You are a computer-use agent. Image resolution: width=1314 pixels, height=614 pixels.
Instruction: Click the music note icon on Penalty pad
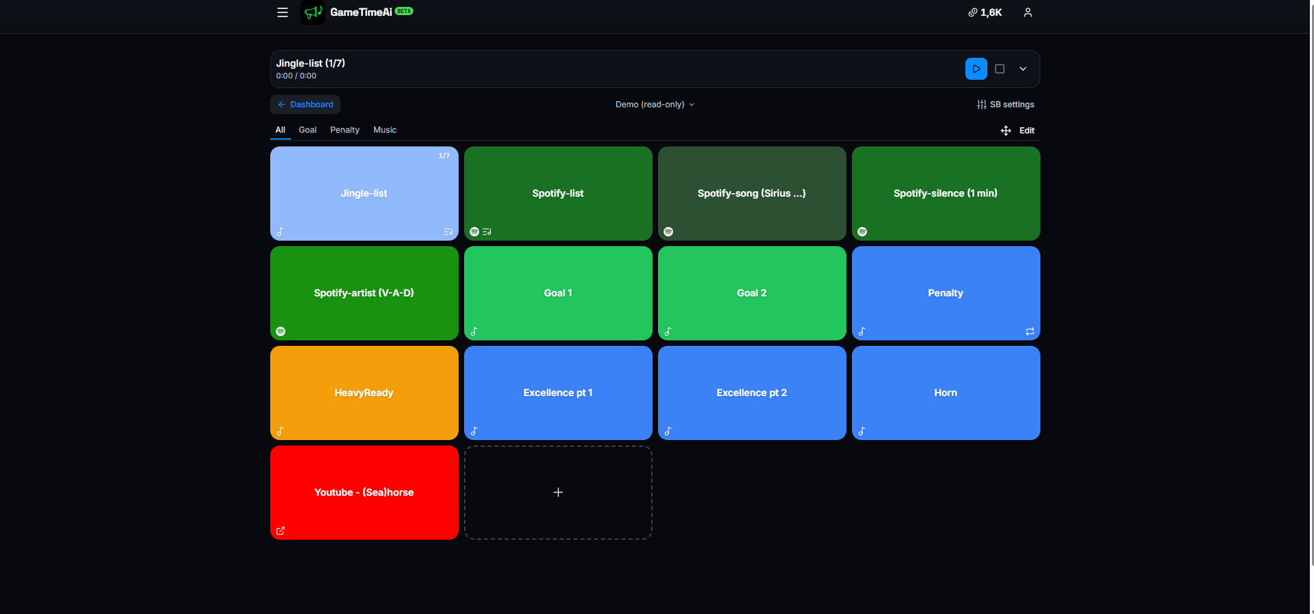[x=862, y=331]
